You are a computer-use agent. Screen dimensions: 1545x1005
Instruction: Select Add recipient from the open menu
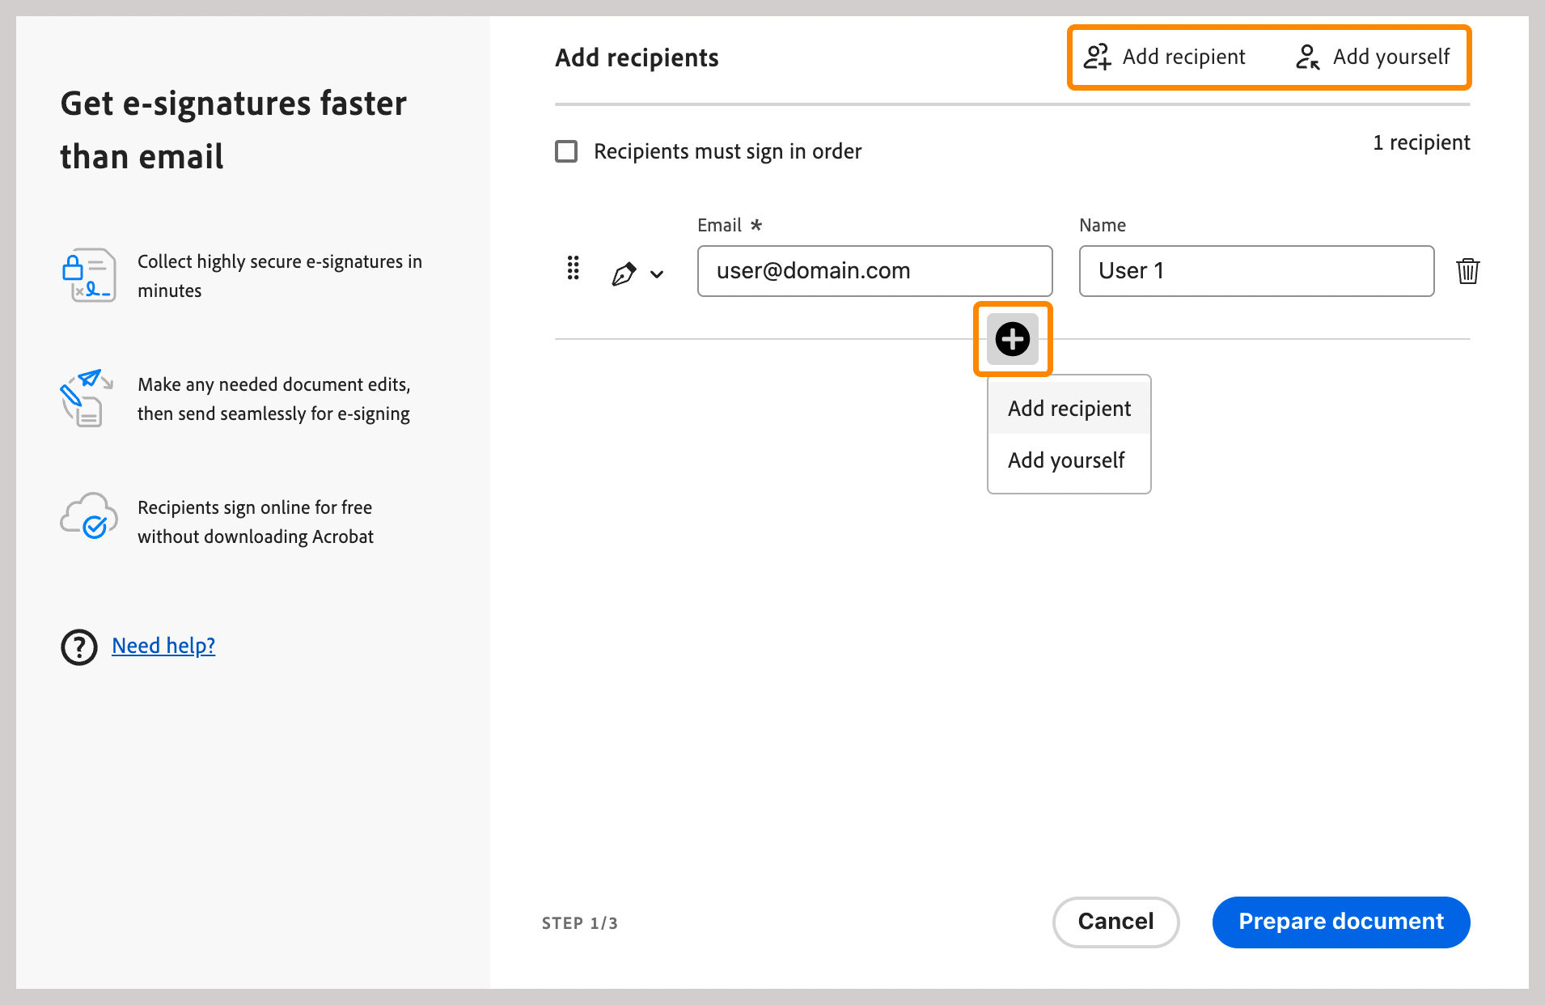pyautogui.click(x=1068, y=408)
